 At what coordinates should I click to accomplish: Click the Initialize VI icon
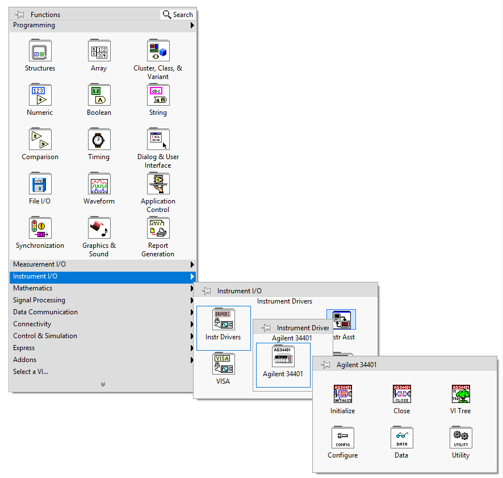click(342, 393)
